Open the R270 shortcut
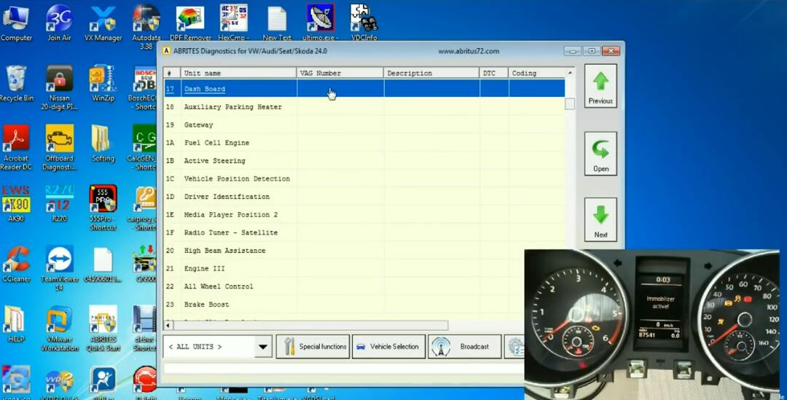Image resolution: width=787 pixels, height=400 pixels. (59, 203)
